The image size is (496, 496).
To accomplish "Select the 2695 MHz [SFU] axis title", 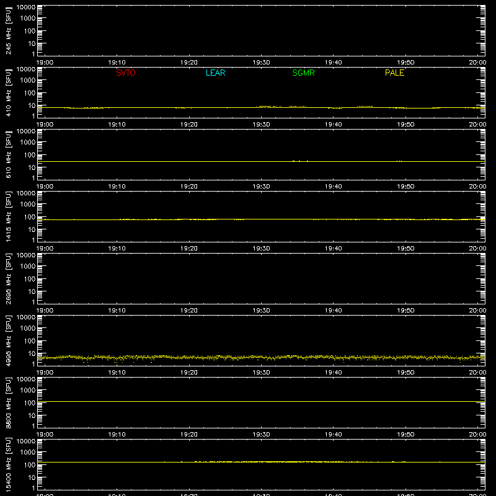I will point(8,278).
